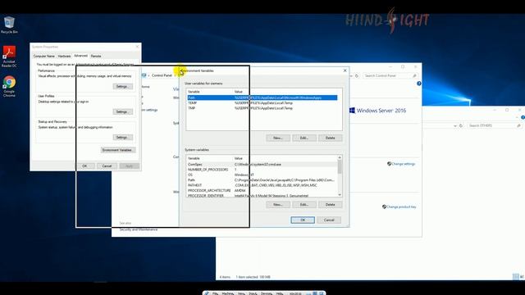Launch Acrobat Reader DC from desktop

[x=9, y=57]
